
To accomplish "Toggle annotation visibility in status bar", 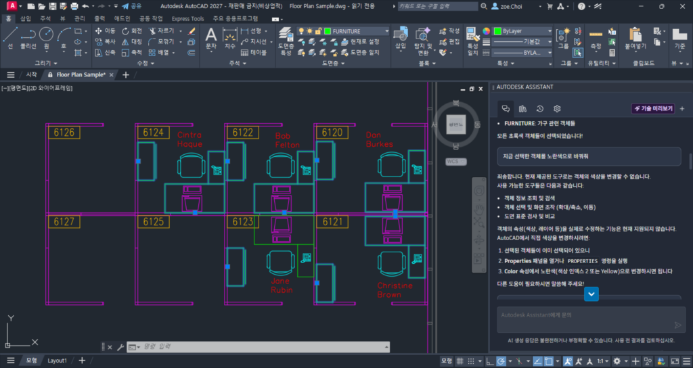I will [x=568, y=361].
